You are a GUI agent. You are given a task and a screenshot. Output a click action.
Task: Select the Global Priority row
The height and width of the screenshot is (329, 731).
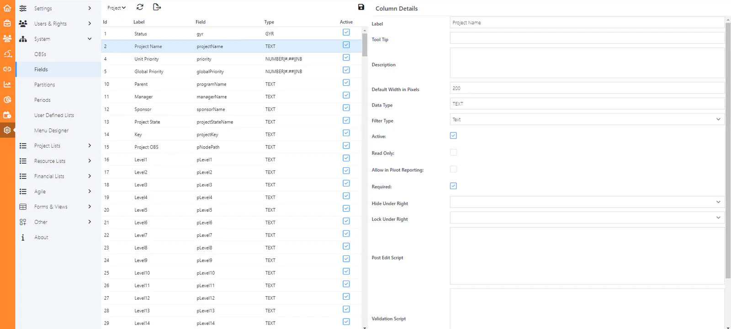pyautogui.click(x=231, y=71)
